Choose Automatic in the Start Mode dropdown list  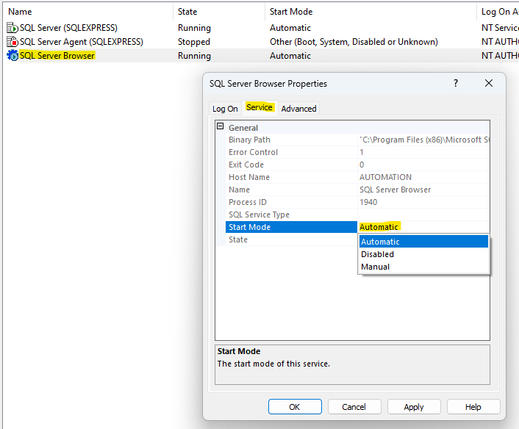[x=423, y=242]
